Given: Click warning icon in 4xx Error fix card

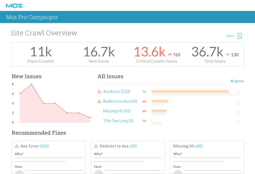Looking at the screenshot, I should pos(17,146).
